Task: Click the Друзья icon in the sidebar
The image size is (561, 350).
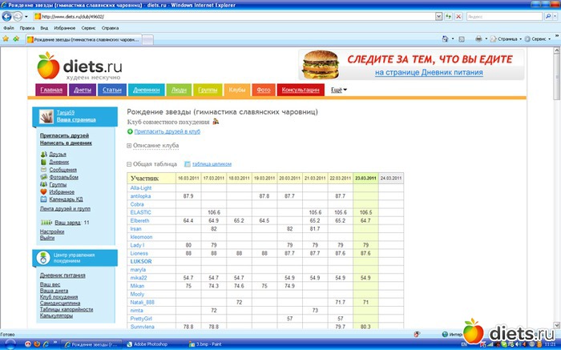Action: pyautogui.click(x=43, y=154)
